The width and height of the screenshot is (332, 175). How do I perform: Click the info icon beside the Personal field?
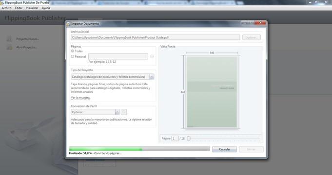coord(152,56)
